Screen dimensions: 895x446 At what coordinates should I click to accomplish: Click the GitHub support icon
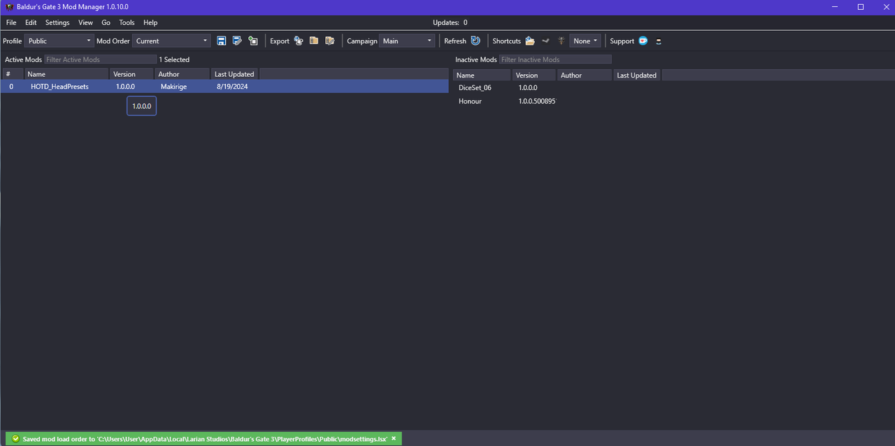tap(659, 41)
